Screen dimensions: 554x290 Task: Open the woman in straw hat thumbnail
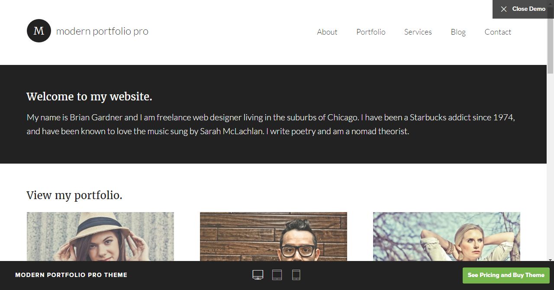(100, 236)
